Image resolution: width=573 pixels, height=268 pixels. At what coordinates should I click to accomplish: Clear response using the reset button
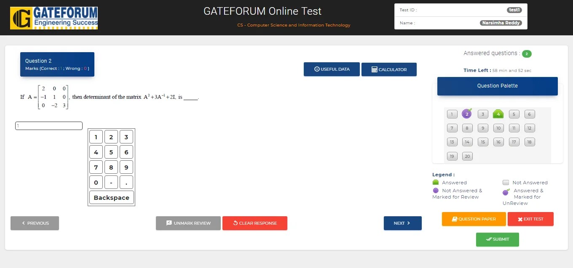255,223
